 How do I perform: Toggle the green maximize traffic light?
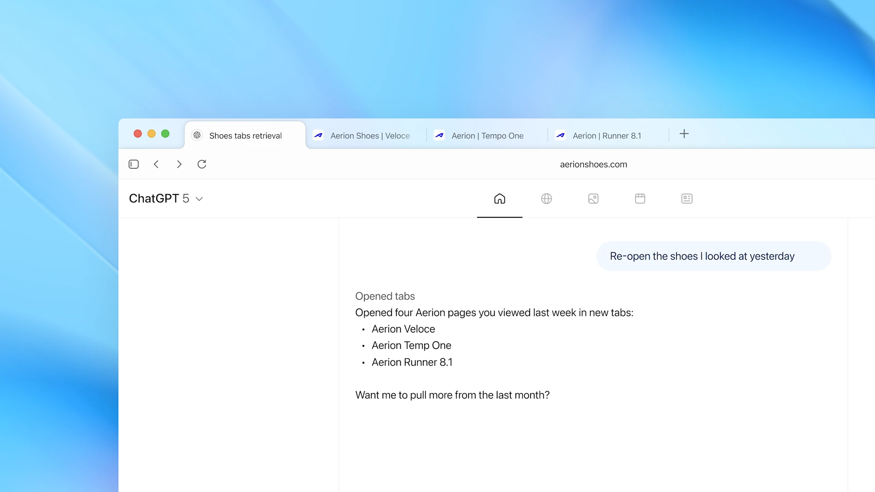(x=165, y=133)
